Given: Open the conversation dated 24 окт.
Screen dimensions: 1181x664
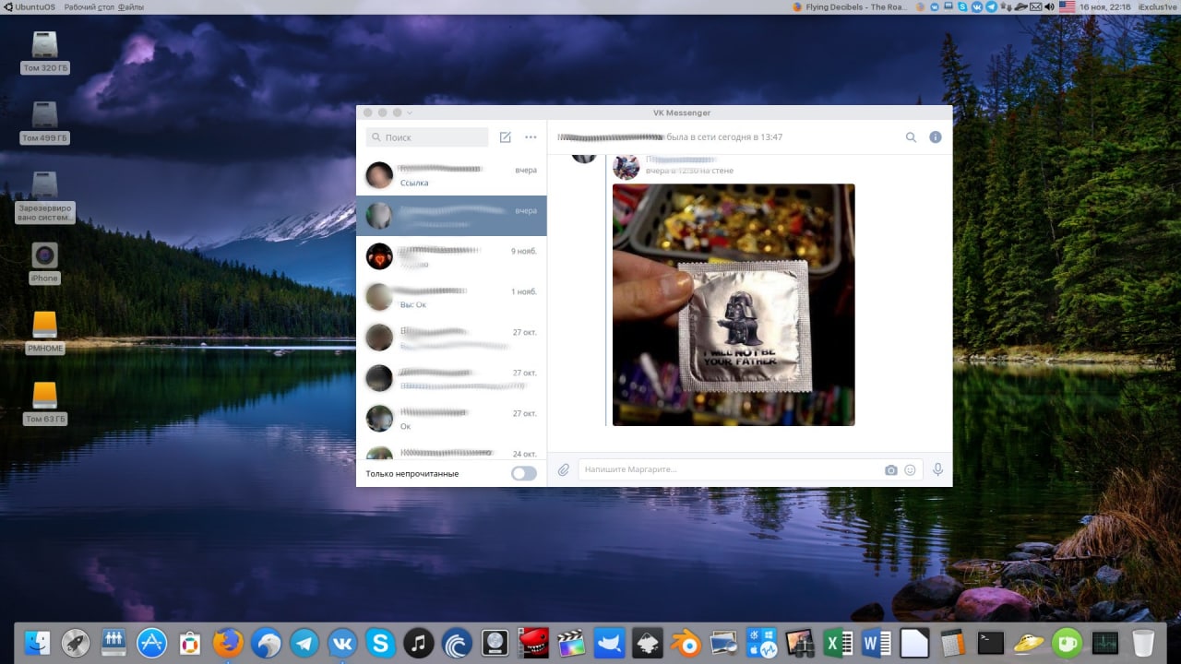Looking at the screenshot, I should 451,452.
